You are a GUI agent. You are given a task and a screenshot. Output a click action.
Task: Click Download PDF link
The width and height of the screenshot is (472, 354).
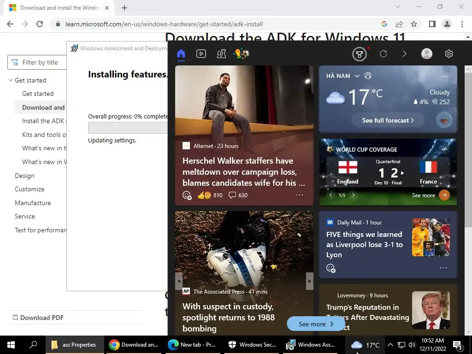38,318
